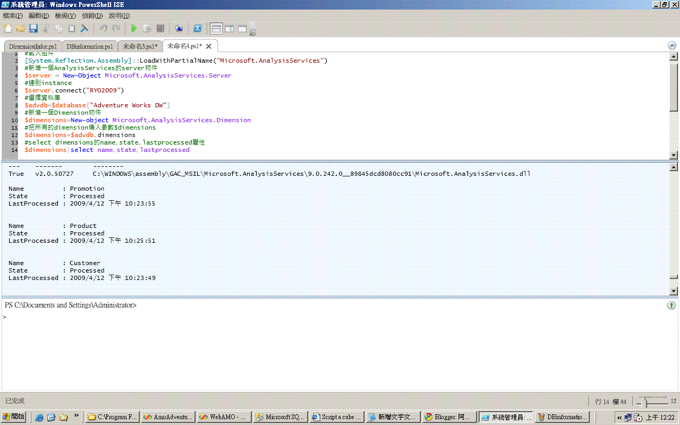Open the 檢視 (View) menu
Image resolution: width=680 pixels, height=425 pixels.
(x=65, y=16)
